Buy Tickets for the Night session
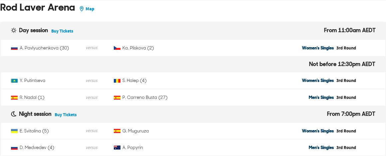Viewport: 386px width, 156px height. point(66,115)
